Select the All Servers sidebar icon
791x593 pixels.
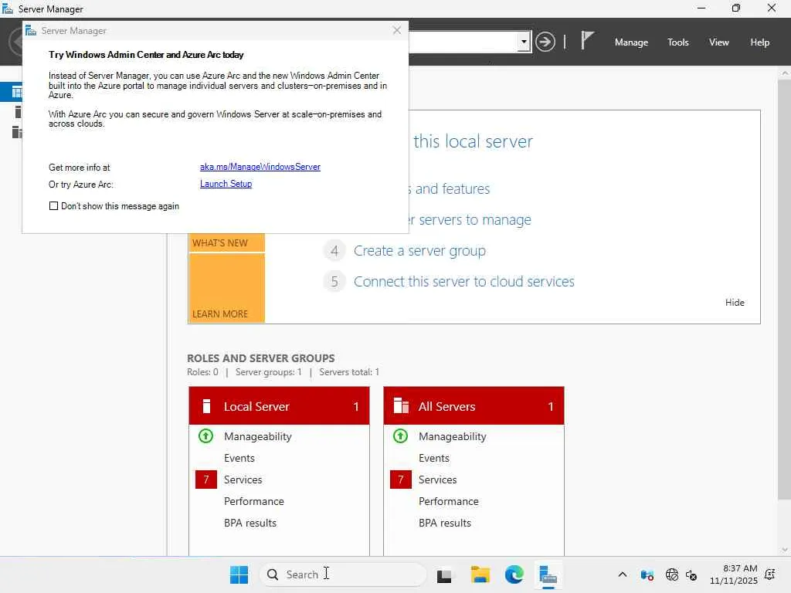[17, 132]
